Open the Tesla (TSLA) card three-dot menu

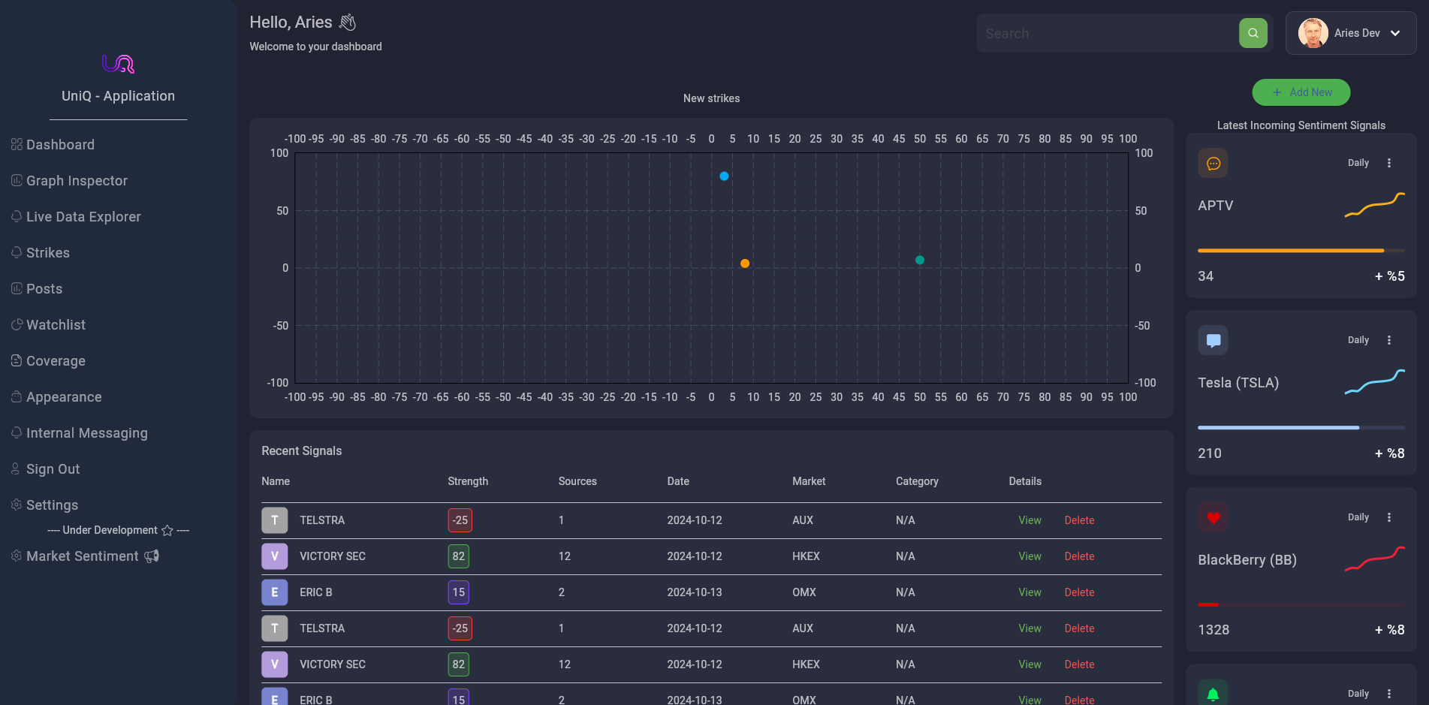[x=1389, y=340]
